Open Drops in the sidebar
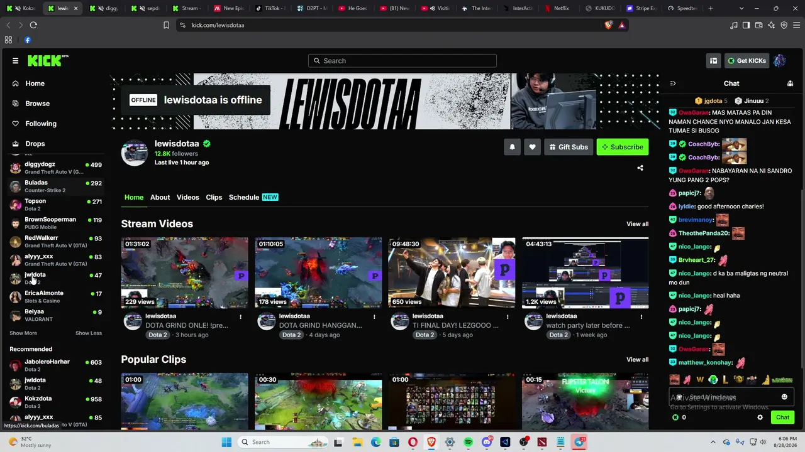 point(35,144)
